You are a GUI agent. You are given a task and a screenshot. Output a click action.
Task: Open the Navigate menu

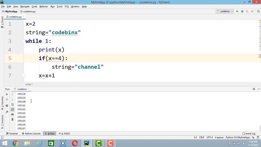click(25, 7)
